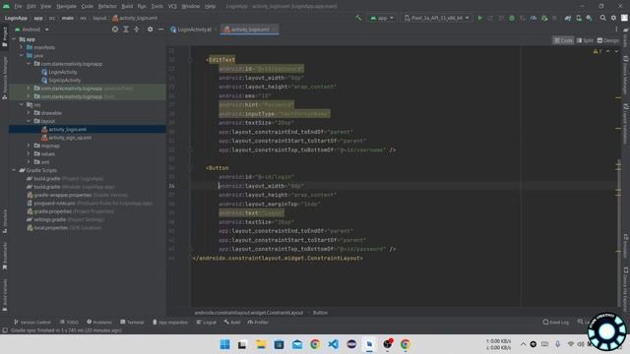
Task: Open the Build menu
Action: coord(127,7)
